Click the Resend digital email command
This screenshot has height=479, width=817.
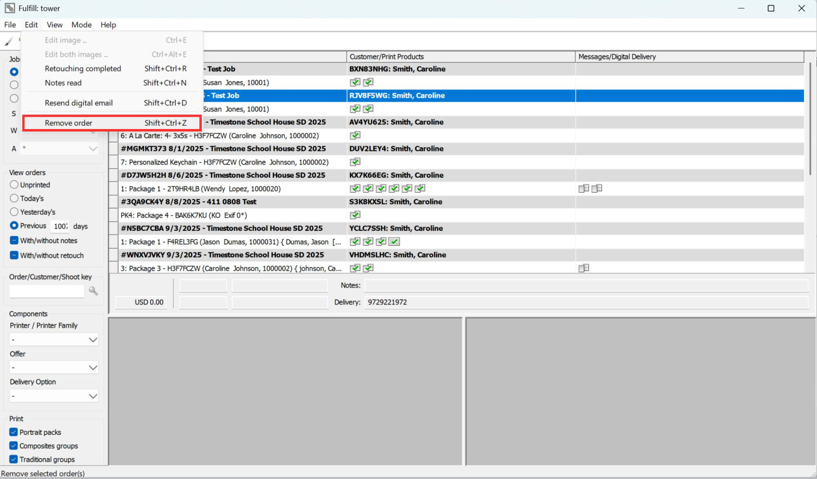click(78, 102)
